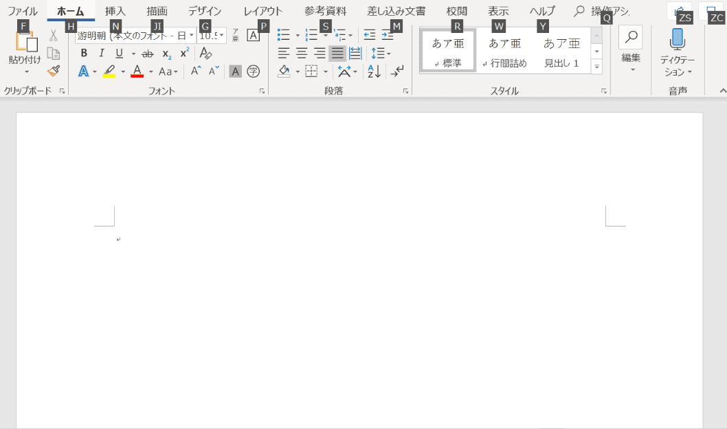The width and height of the screenshot is (727, 429).
Task: Apply the 見出し 1 style
Action: (561, 51)
